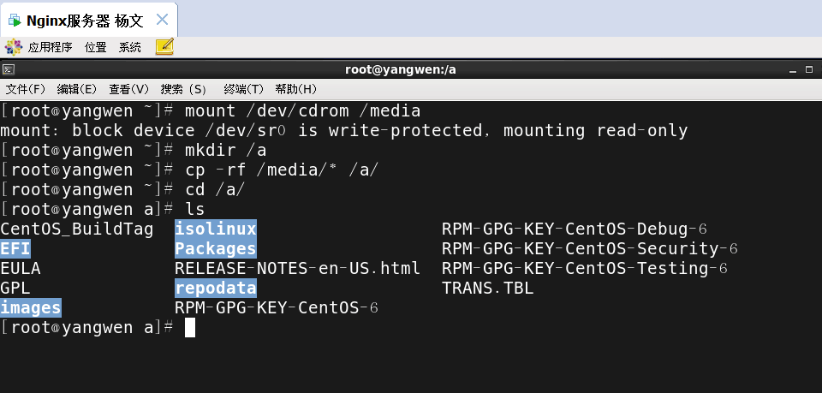Click the VM tab icon beside Nginx服务器
The height and width of the screenshot is (393, 822).
point(15,21)
